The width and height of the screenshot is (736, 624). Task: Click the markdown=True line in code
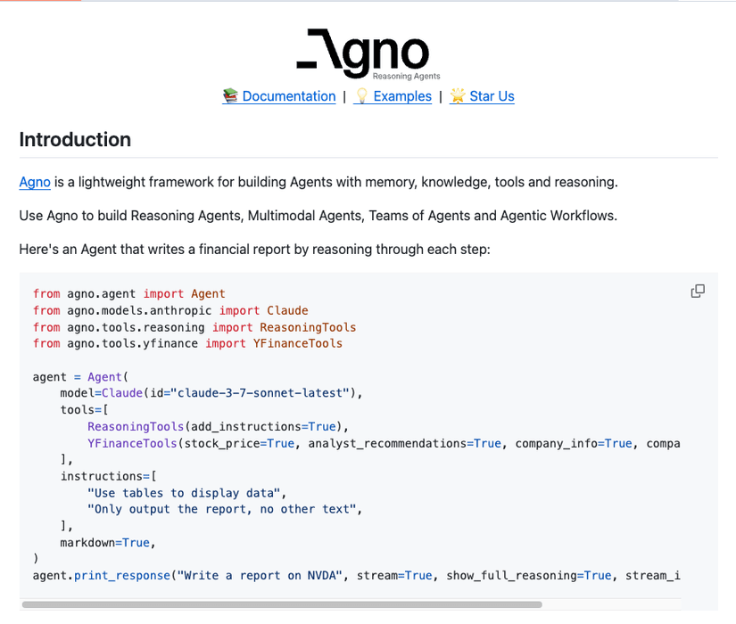pyautogui.click(x=107, y=543)
